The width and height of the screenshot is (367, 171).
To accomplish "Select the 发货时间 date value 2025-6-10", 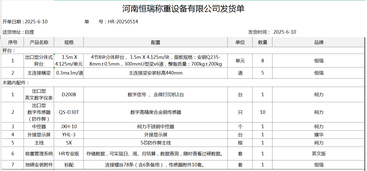I will click(x=284, y=32).
